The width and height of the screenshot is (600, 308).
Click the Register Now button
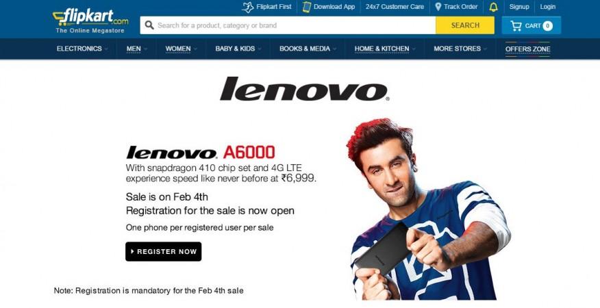coord(164,251)
